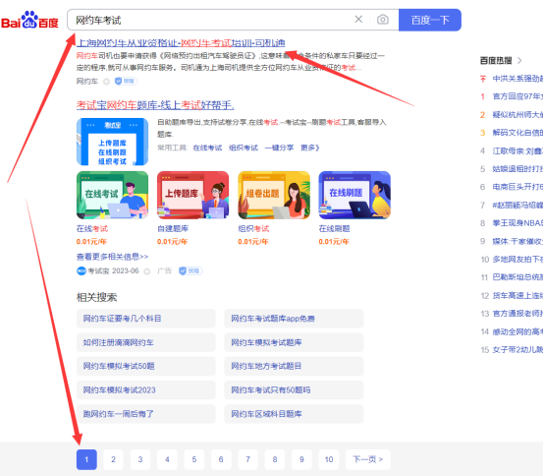Expand 查看更多相关信息>> link

coord(112,257)
